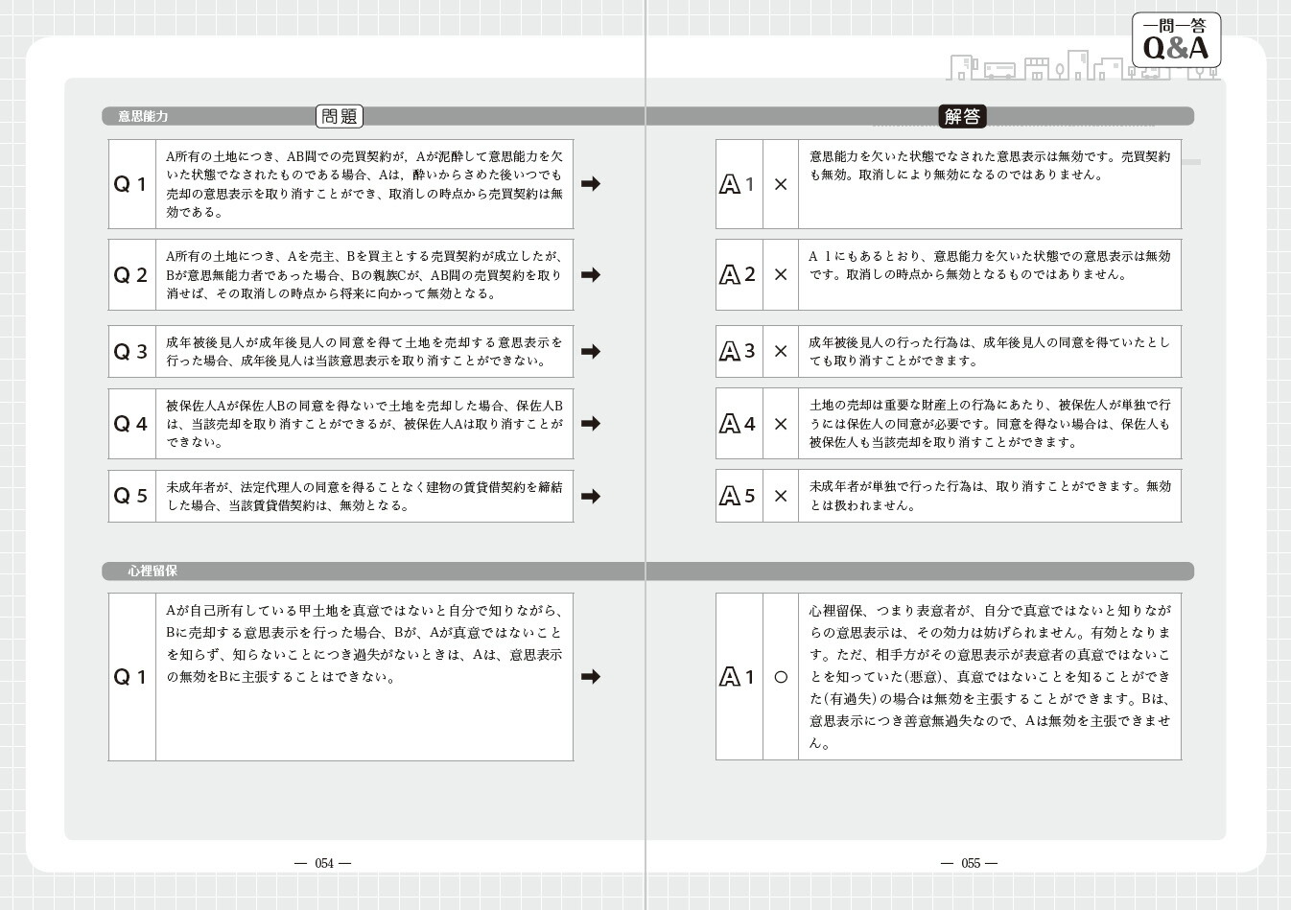The height and width of the screenshot is (910, 1291).
Task: Click the A4 label
Action: click(738, 424)
